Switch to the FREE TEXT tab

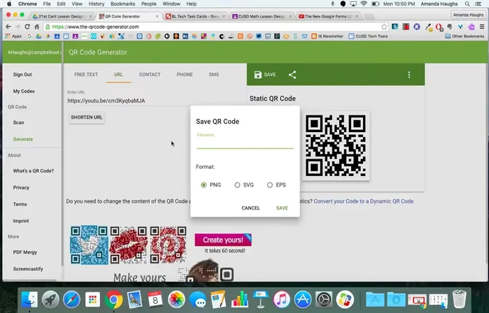(86, 74)
